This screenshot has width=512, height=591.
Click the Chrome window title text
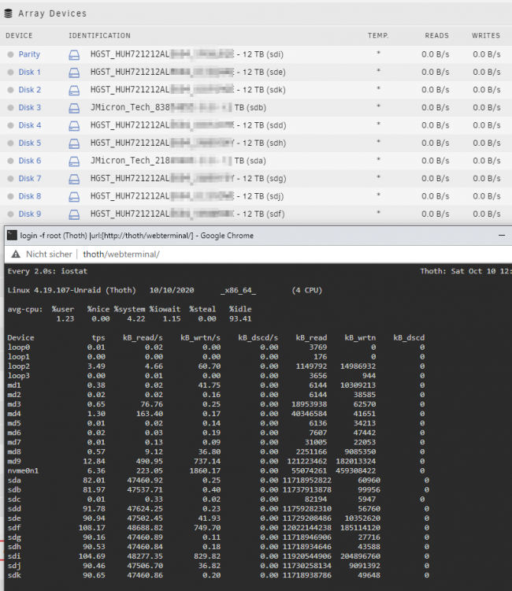click(137, 236)
